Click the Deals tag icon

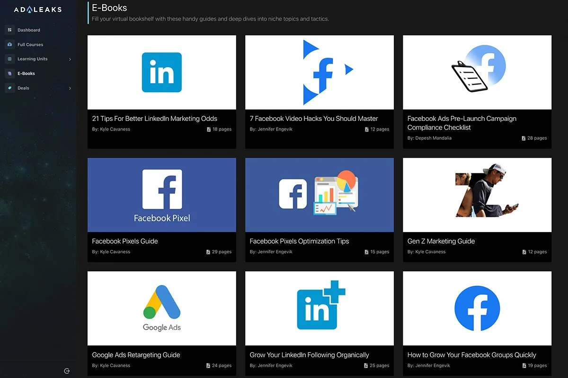(9, 88)
